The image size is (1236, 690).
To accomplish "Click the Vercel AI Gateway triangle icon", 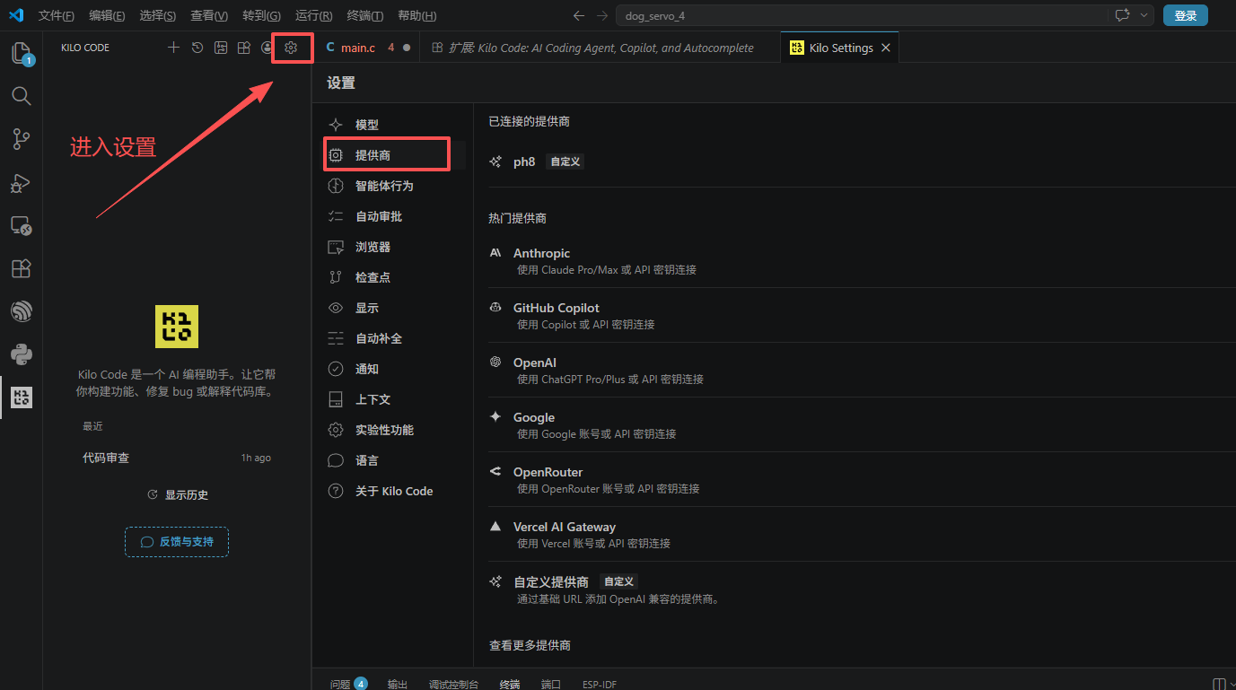I will coord(495,527).
